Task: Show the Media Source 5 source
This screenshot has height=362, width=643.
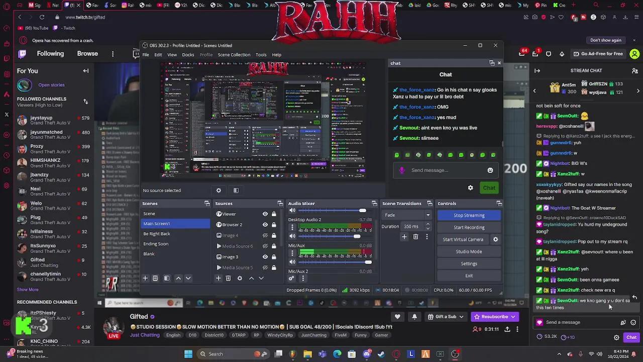Action: tap(265, 267)
